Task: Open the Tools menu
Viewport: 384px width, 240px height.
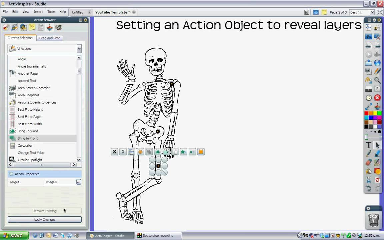Action: (x=51, y=12)
